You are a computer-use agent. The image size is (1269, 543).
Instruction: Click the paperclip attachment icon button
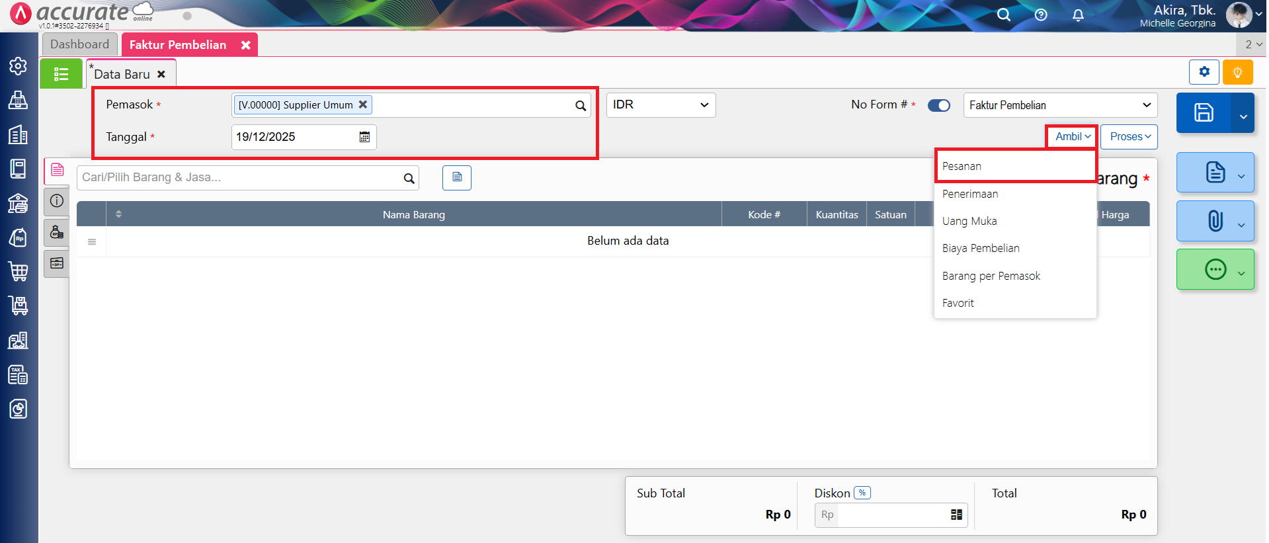click(1215, 221)
